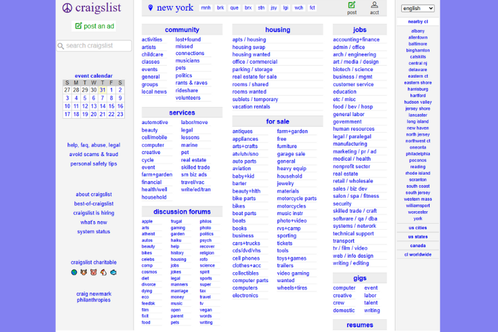This screenshot has width=498, height=332.
Task: Open the jobs section header
Action: click(x=359, y=29)
